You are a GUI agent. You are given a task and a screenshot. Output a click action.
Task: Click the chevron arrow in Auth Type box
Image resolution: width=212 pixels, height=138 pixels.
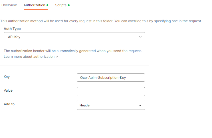click(140, 37)
